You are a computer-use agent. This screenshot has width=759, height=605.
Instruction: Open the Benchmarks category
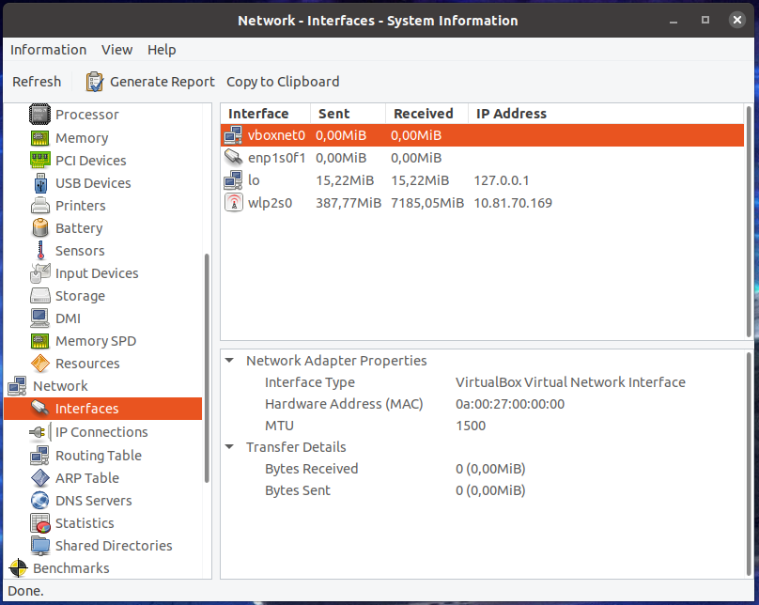pyautogui.click(x=70, y=568)
